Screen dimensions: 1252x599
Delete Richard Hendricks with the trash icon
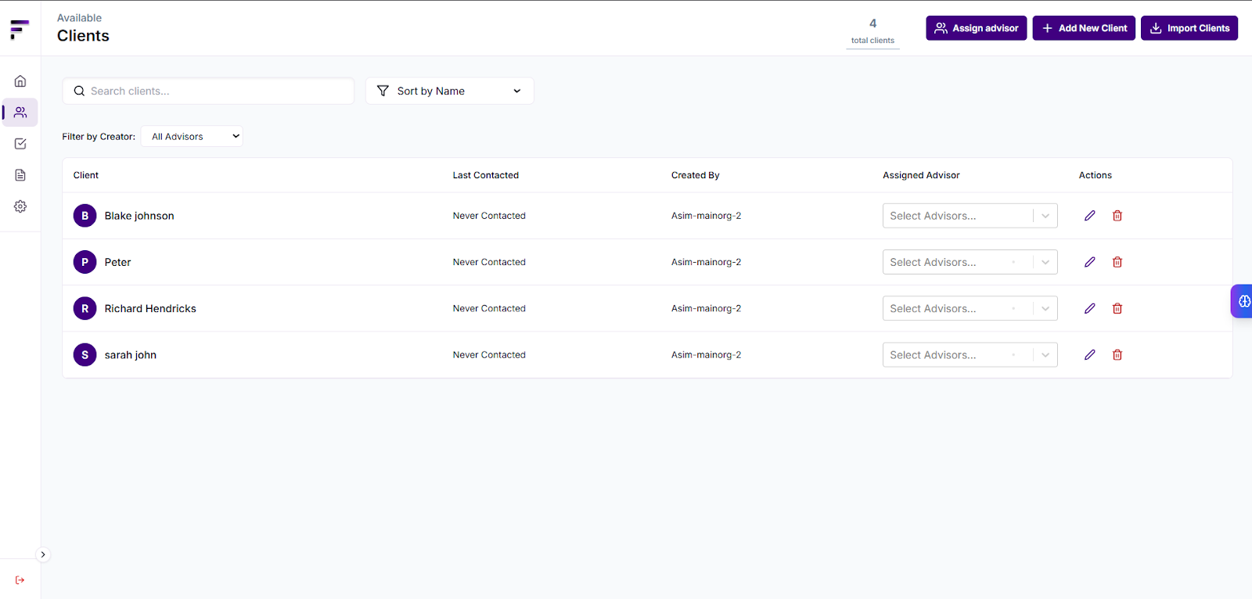(1117, 308)
